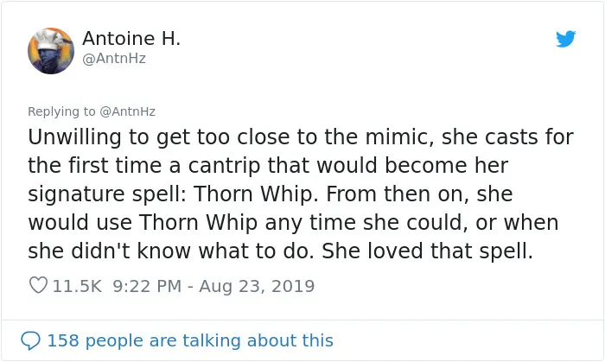Like the tweet with the heart icon
The width and height of the screenshot is (605, 362).
click(38, 285)
